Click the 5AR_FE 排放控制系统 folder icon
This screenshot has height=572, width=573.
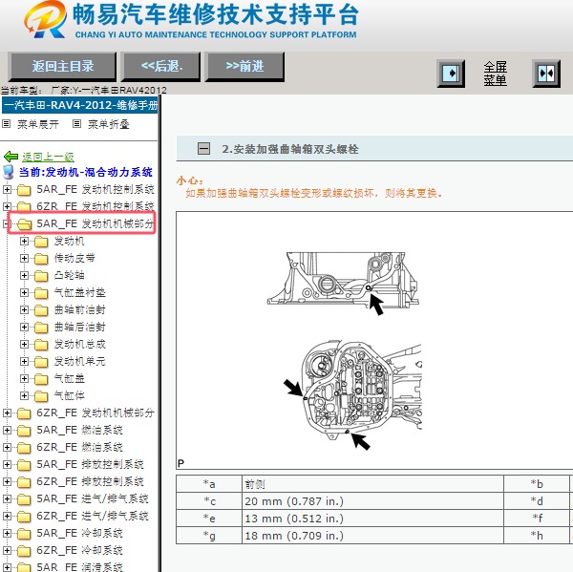click(x=24, y=465)
